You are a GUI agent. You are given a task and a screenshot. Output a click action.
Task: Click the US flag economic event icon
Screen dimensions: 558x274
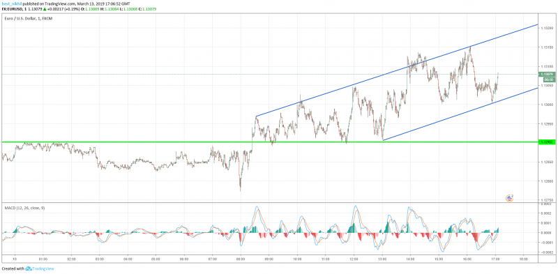510,198
